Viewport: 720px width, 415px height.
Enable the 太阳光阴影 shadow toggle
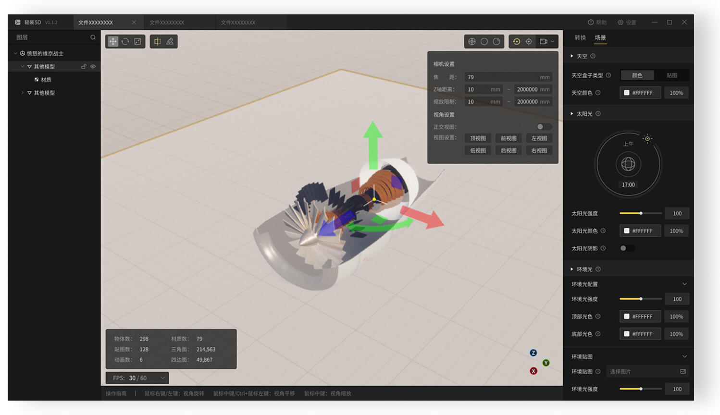point(627,248)
